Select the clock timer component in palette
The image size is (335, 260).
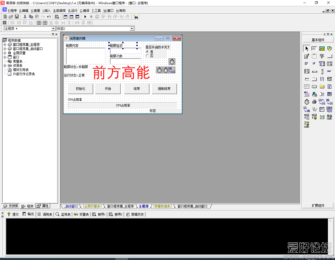point(307,102)
